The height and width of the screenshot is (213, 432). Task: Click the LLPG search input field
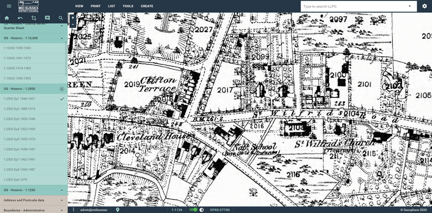pyautogui.click(x=359, y=6)
